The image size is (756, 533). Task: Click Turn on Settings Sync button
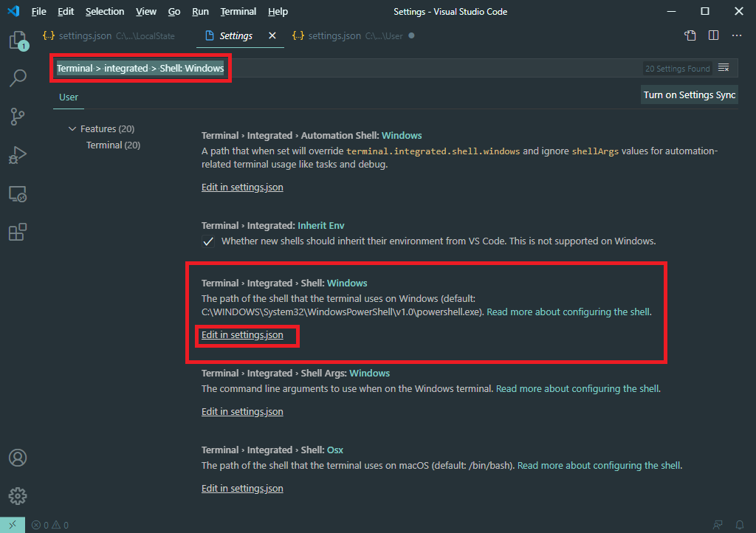690,95
